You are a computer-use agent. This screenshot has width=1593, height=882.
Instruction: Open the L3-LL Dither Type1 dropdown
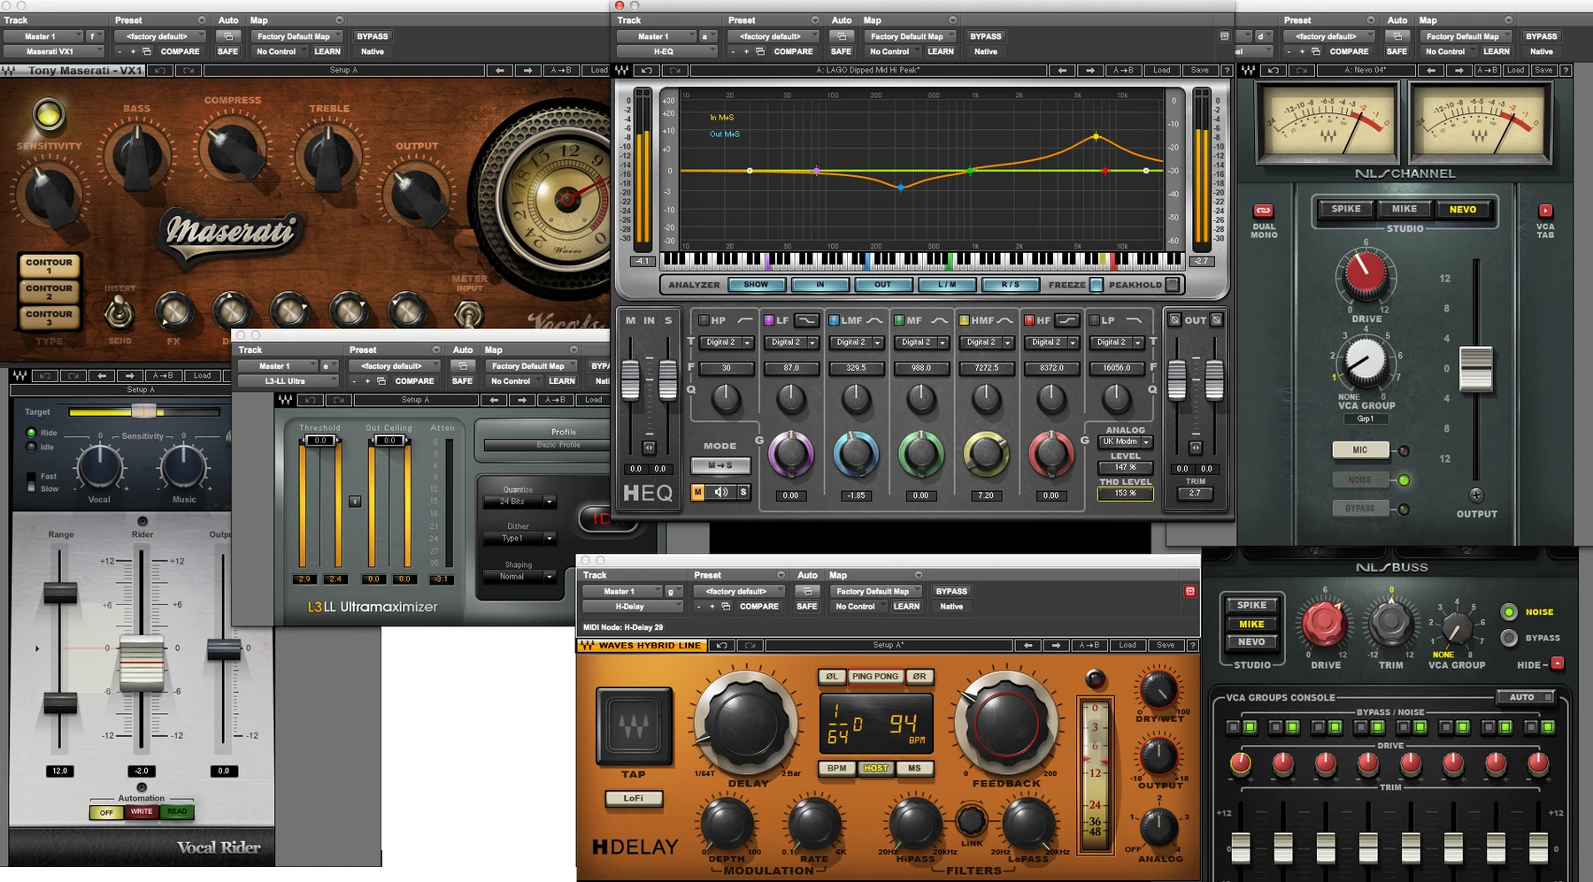click(519, 539)
